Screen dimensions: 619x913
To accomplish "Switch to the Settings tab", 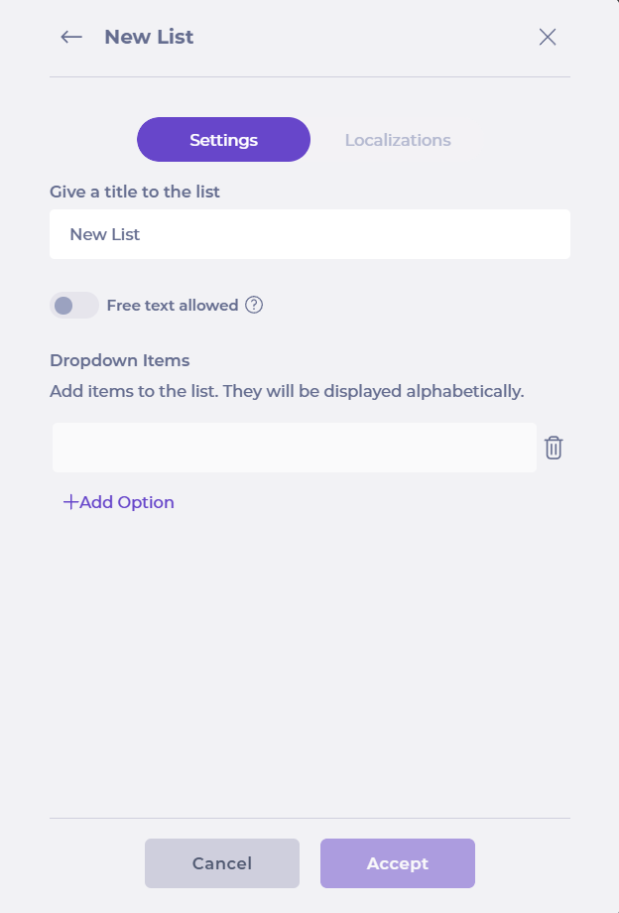I will pyautogui.click(x=223, y=140).
